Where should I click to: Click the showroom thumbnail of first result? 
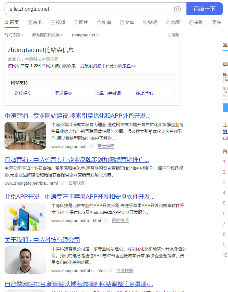25,136
